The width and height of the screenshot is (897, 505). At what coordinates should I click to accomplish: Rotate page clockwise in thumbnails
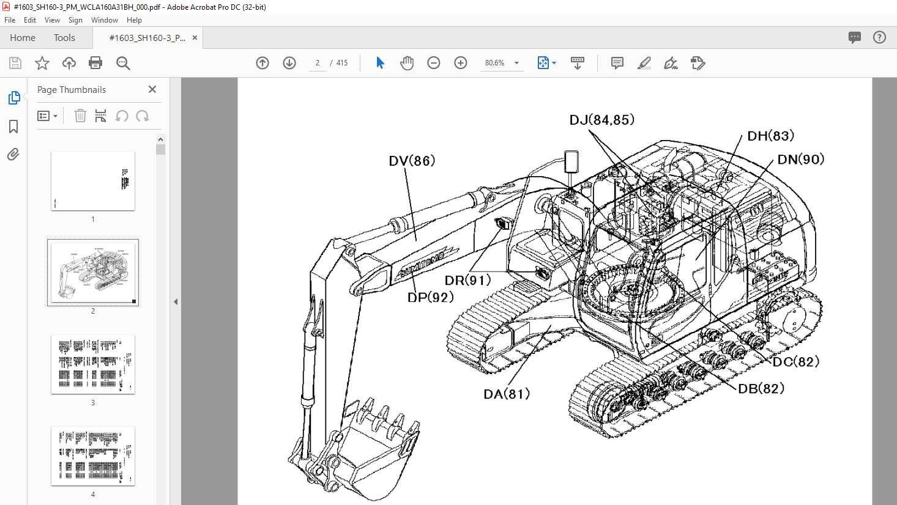pyautogui.click(x=143, y=116)
